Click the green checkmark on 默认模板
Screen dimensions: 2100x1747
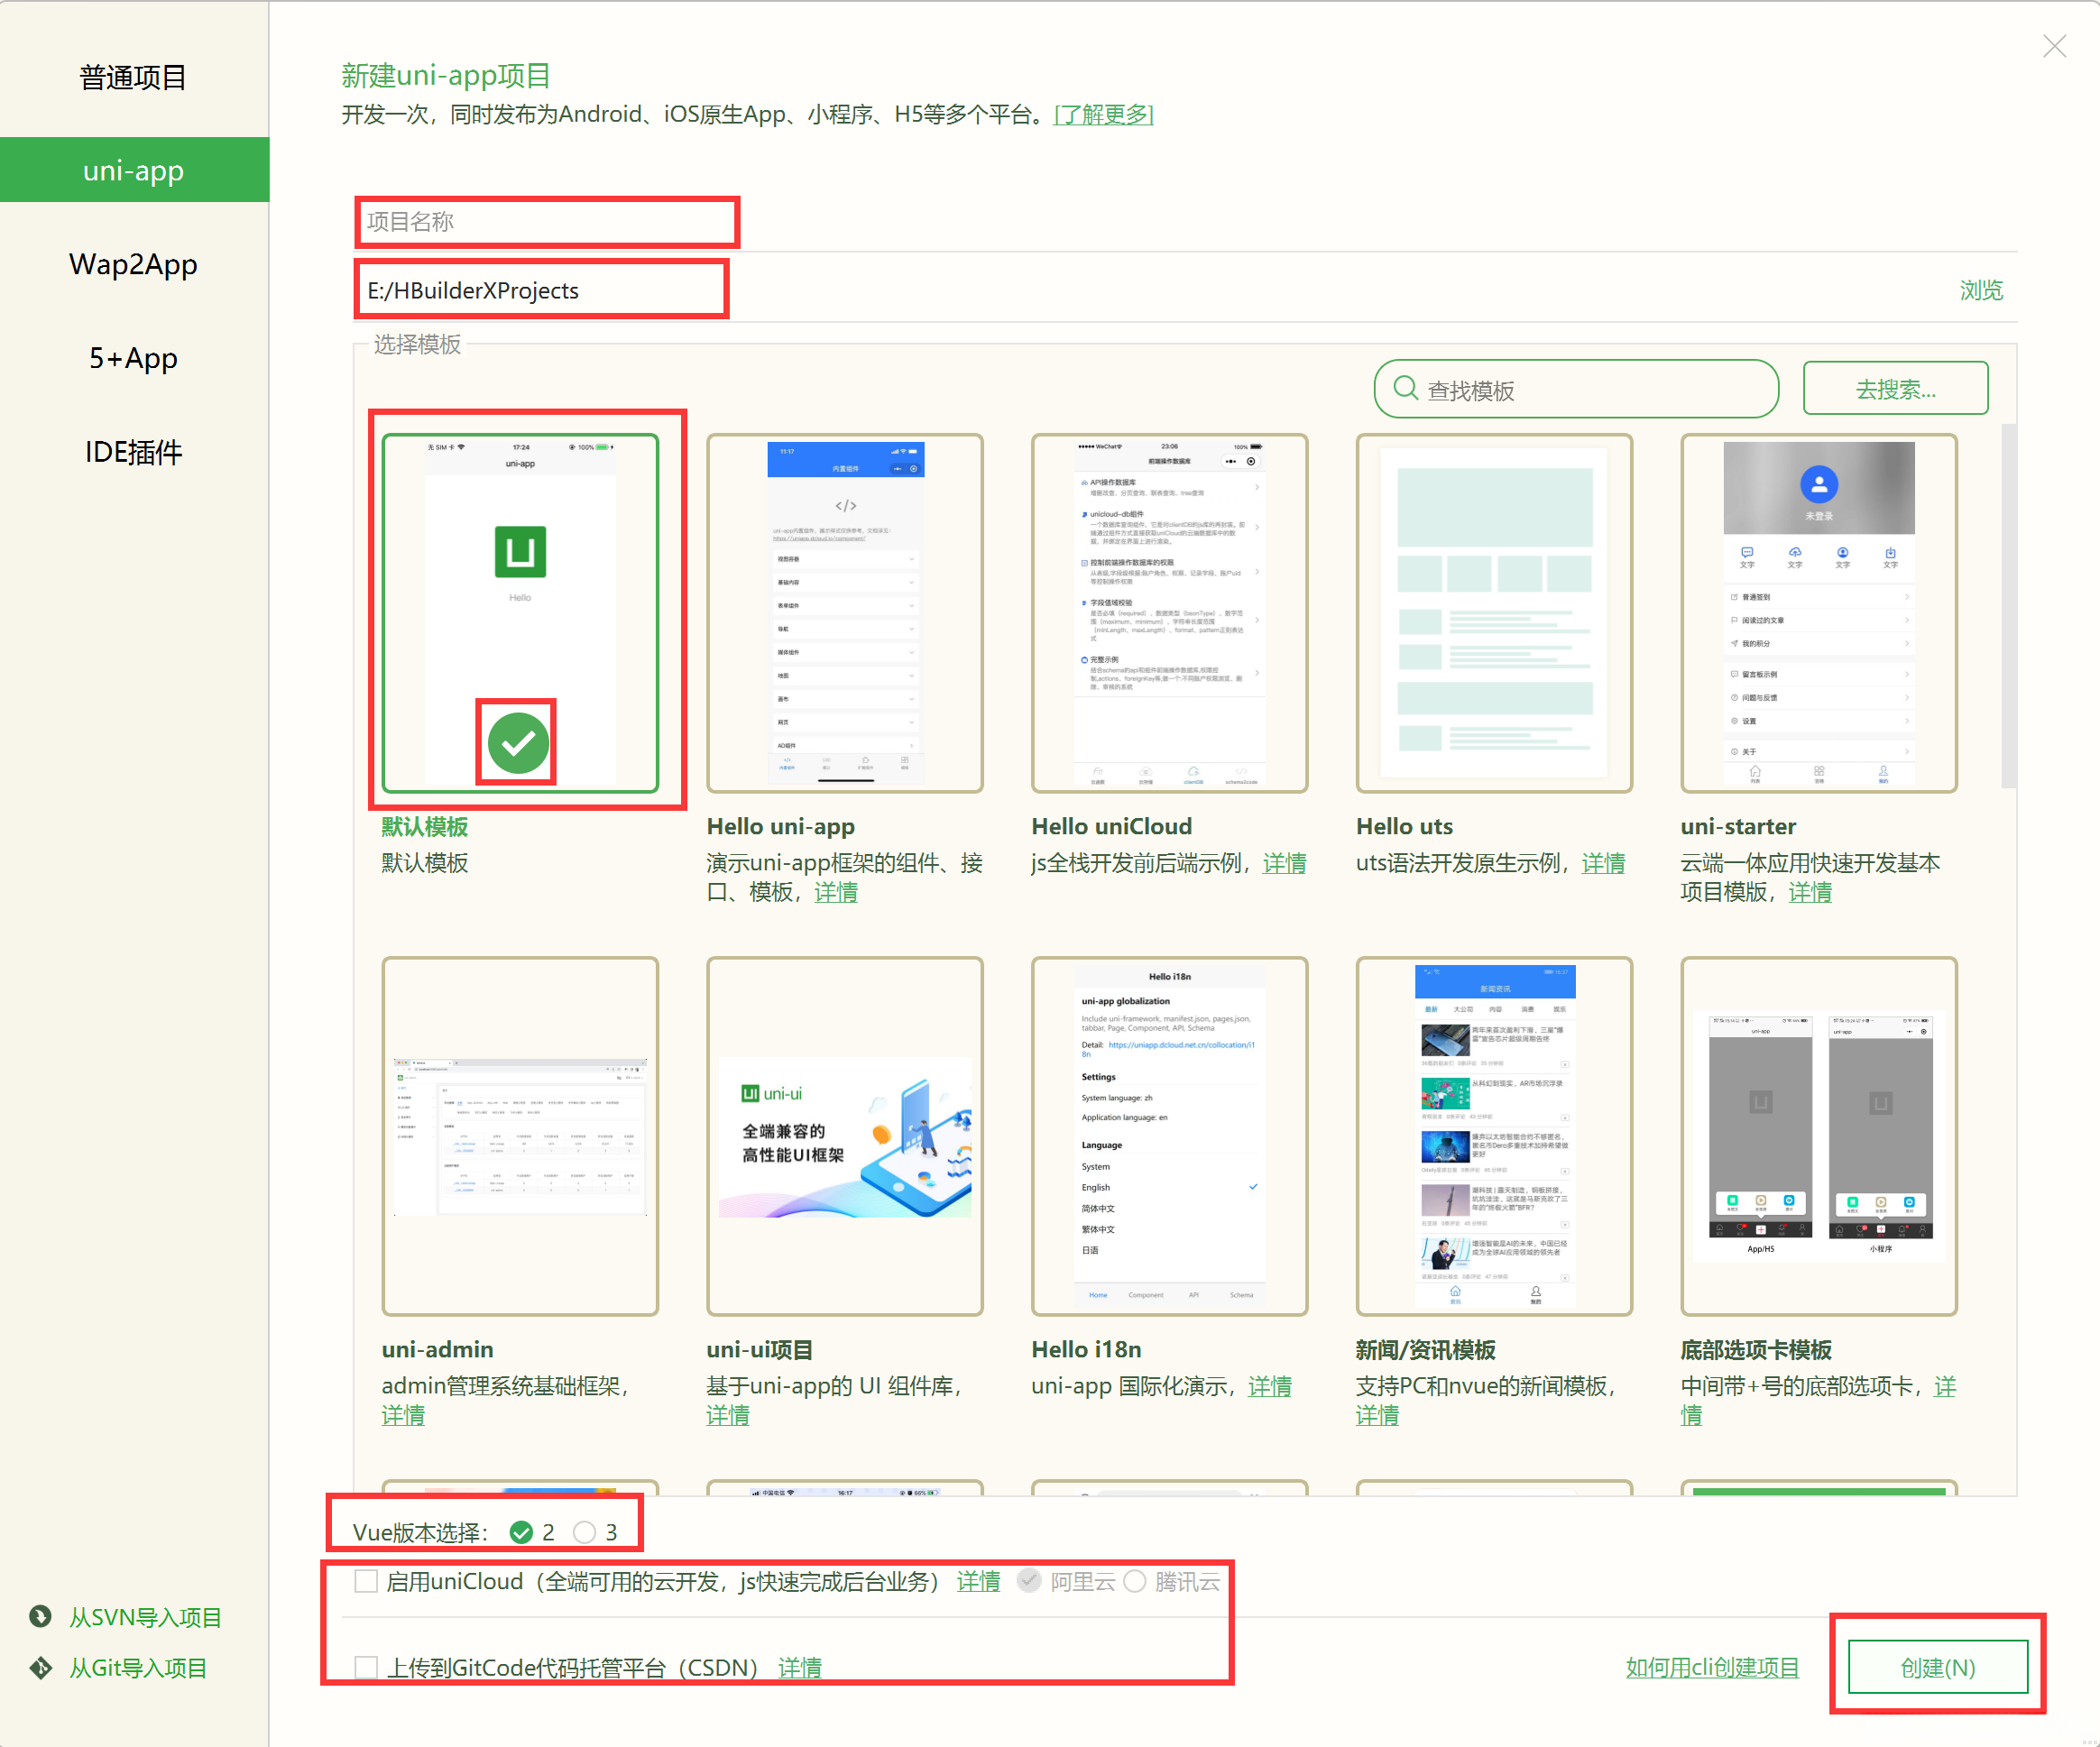tap(517, 742)
